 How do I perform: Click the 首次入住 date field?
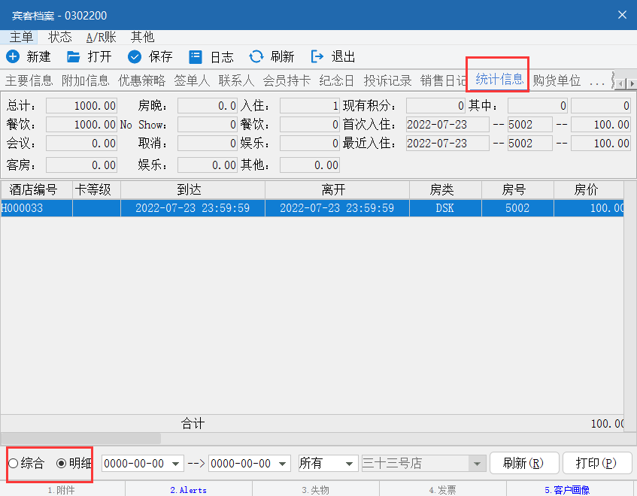point(447,124)
